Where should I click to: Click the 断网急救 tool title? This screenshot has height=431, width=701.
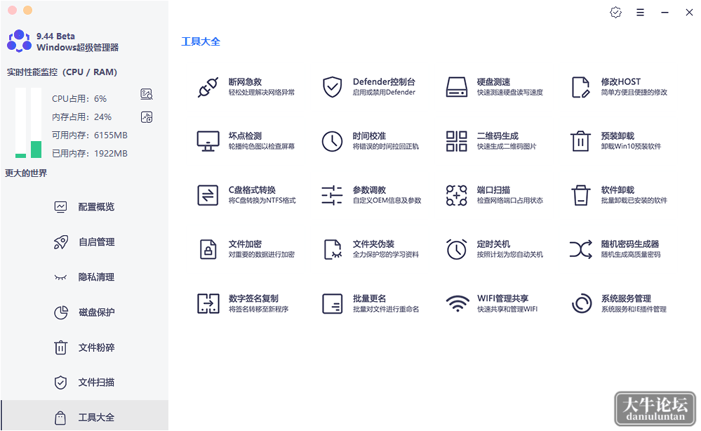coord(245,82)
